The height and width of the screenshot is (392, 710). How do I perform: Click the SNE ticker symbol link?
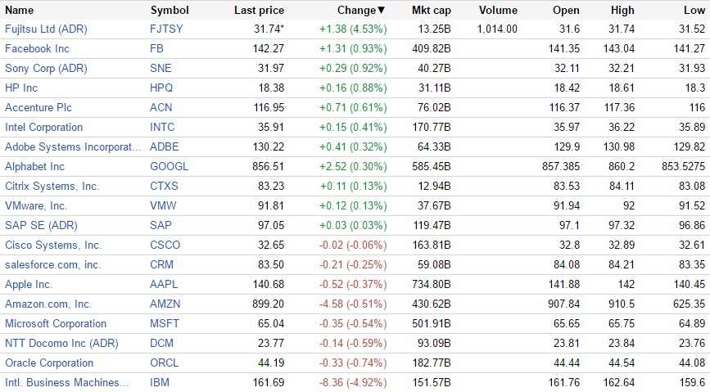point(162,68)
